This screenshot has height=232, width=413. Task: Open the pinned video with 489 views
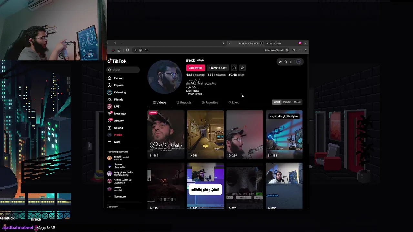[166, 134]
